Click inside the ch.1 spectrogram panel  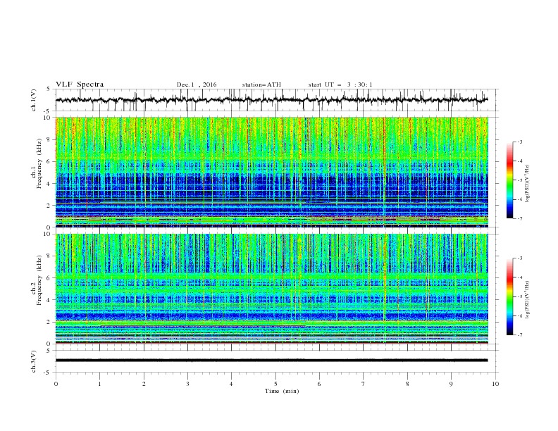coord(272,172)
